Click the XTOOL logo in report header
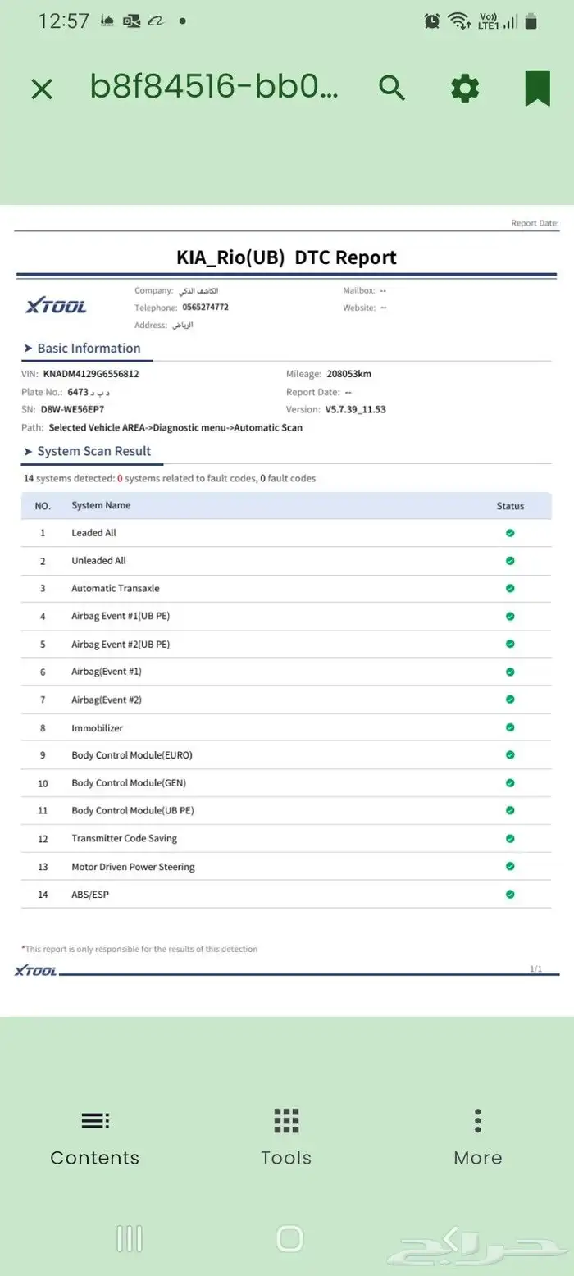The image size is (574, 1276). tap(56, 307)
